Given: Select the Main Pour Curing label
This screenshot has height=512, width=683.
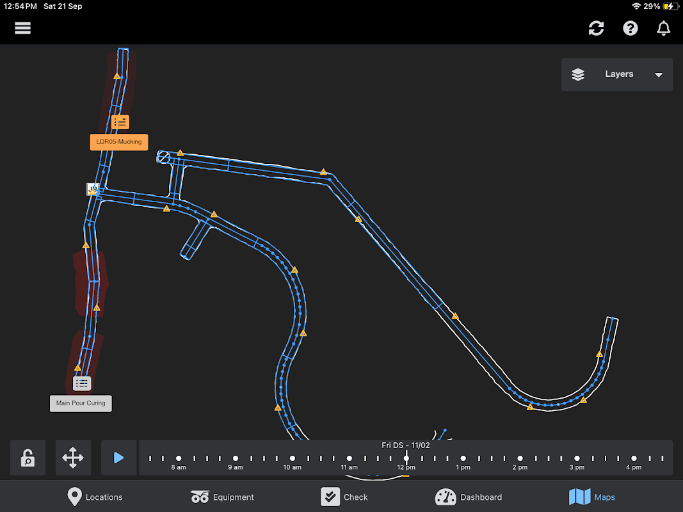Looking at the screenshot, I should coord(81,403).
